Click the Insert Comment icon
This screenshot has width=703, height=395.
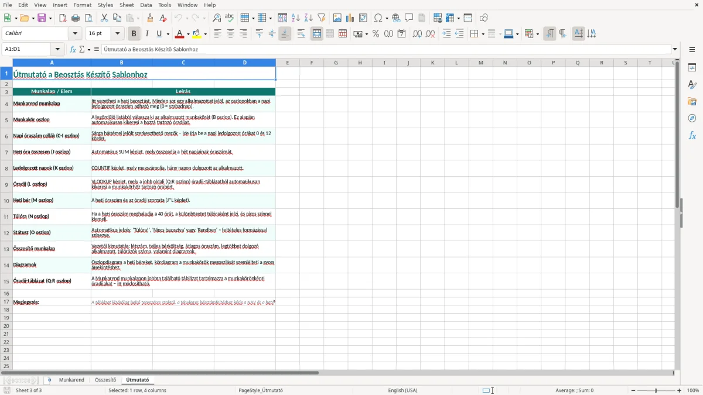409,18
